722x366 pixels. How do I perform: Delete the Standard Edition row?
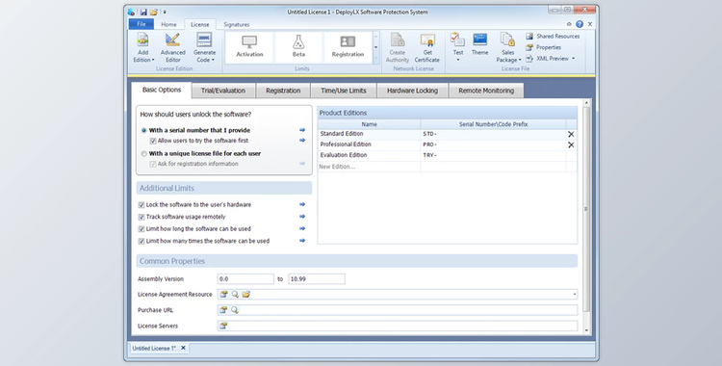tap(571, 134)
